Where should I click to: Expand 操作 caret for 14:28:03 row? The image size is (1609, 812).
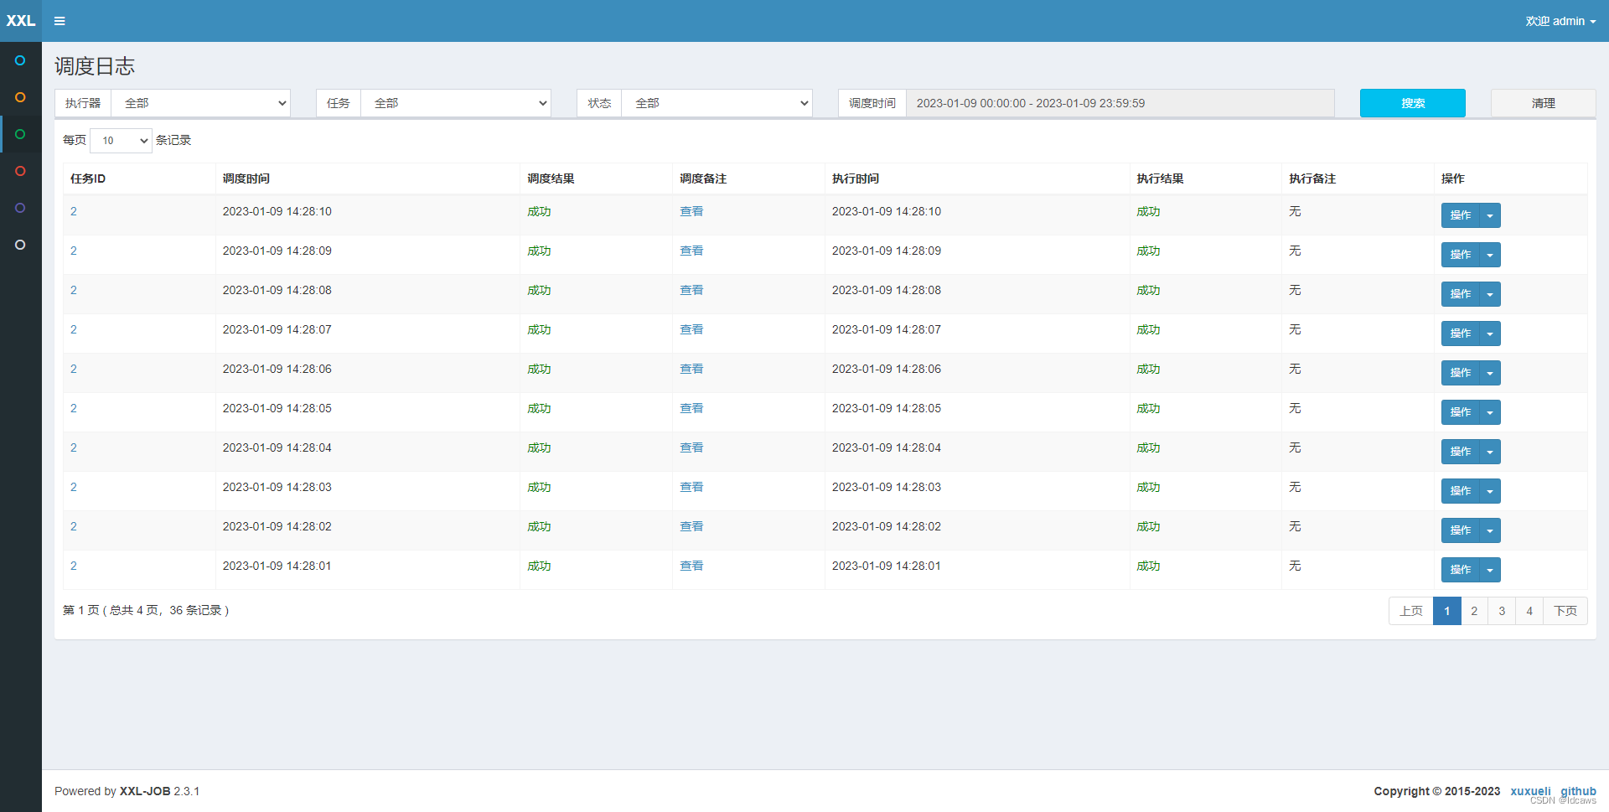click(x=1490, y=491)
